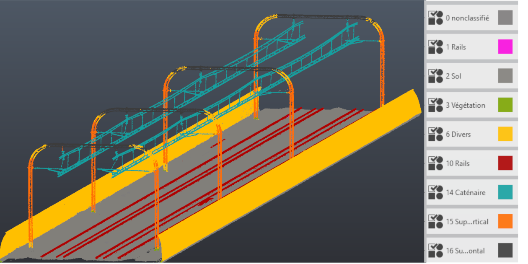Select the class icon for '2 Sol'
This screenshot has height=264, width=528.
click(436, 76)
